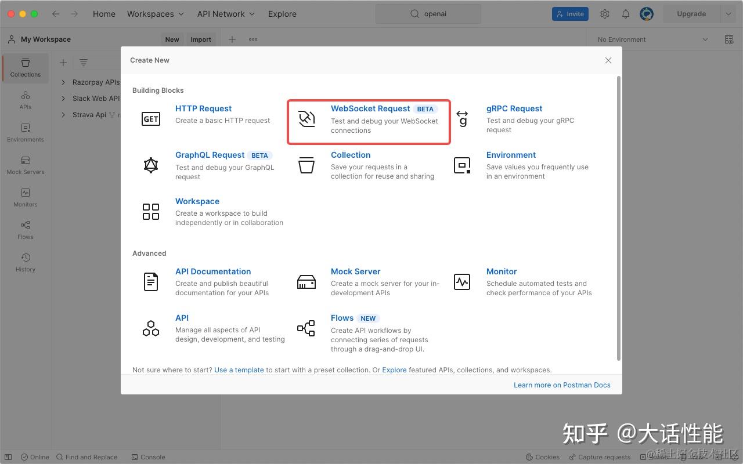Viewport: 743px width, 464px height.
Task: Open the notifications bell
Action: click(x=626, y=13)
